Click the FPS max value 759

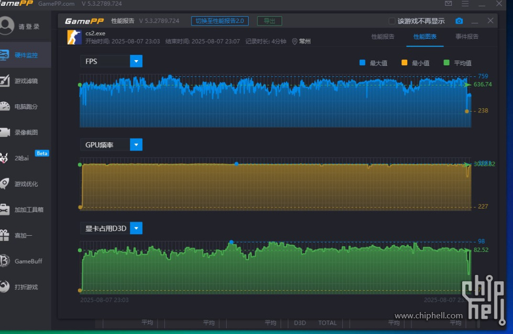tap(483, 76)
